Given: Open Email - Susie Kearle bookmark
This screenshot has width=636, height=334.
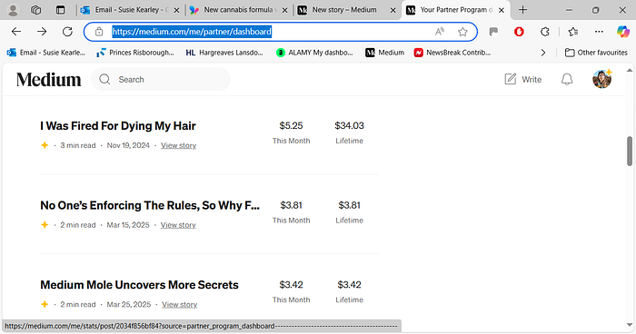Looking at the screenshot, I should point(46,53).
